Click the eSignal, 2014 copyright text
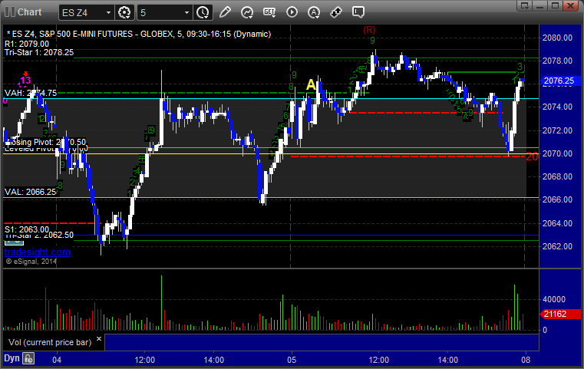The height and width of the screenshot is (369, 584). (x=31, y=262)
